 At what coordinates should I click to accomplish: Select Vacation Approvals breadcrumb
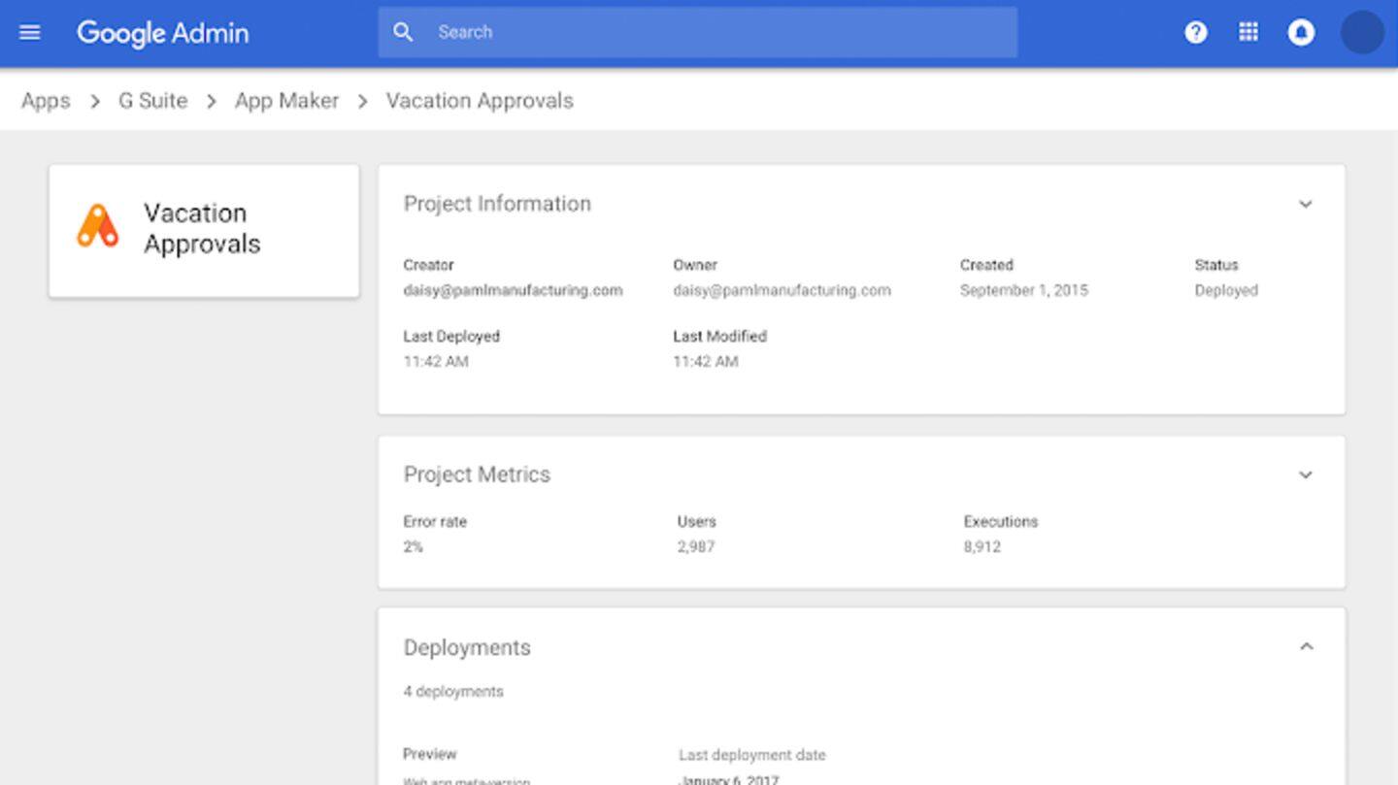(x=480, y=101)
